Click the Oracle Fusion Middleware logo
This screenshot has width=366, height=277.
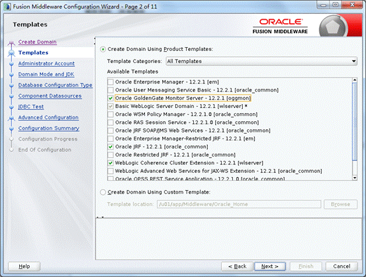[x=281, y=26]
